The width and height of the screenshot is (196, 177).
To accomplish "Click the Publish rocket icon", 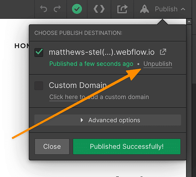I will point(144,9).
